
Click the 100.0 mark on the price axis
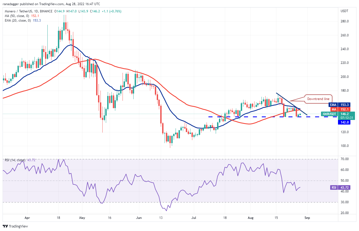point(345,146)
